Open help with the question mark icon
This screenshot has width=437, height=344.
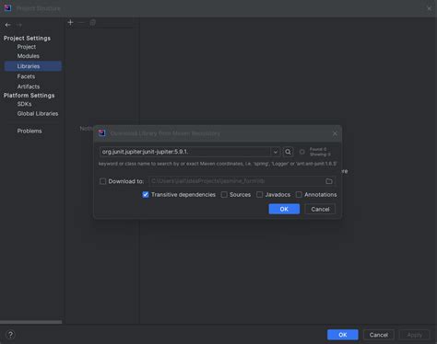pyautogui.click(x=10, y=335)
